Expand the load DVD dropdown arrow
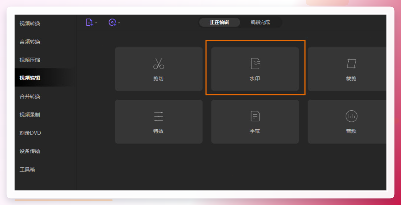401x205 pixels. point(119,22)
